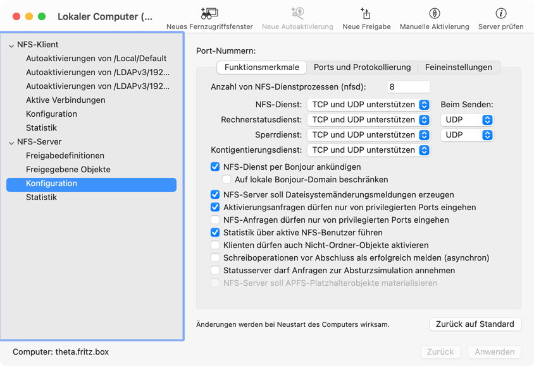Switch to the Feineinstellungen tab
This screenshot has width=534, height=366.
(459, 68)
